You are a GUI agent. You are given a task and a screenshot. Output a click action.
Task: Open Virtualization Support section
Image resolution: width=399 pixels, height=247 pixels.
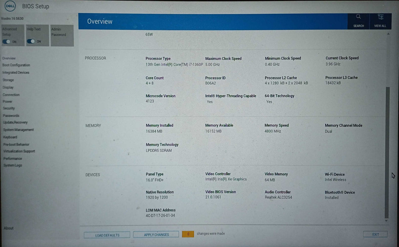[x=19, y=151]
